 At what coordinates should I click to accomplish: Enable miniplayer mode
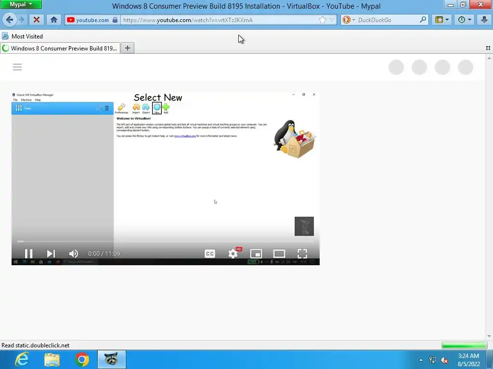point(256,254)
